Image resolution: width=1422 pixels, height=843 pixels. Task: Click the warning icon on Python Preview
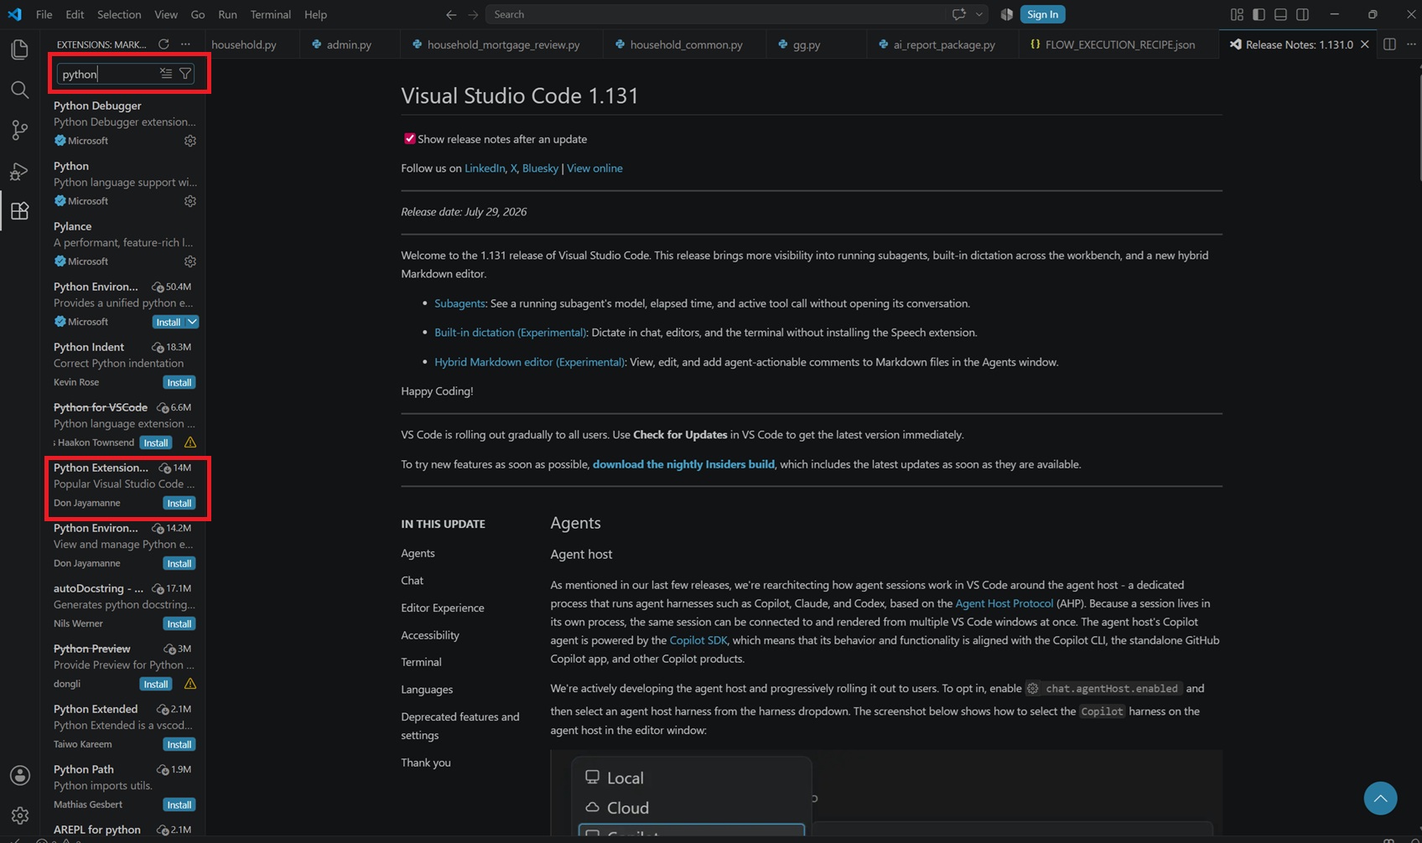pos(190,684)
